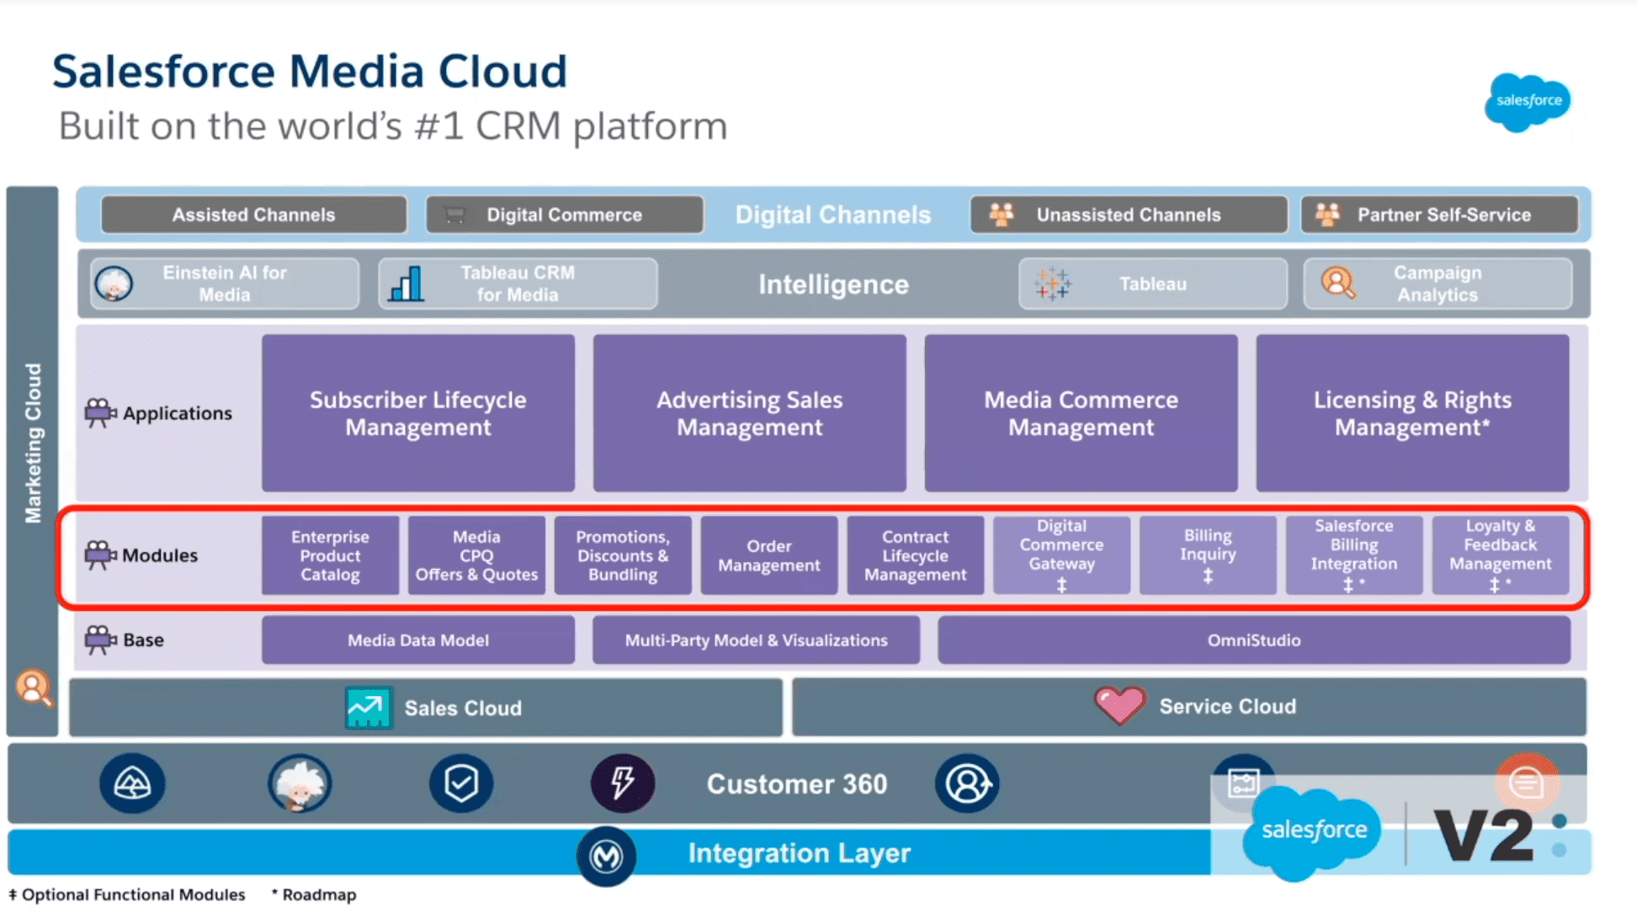Click the Base layer icon
The image size is (1637, 919).
pyautogui.click(x=98, y=639)
